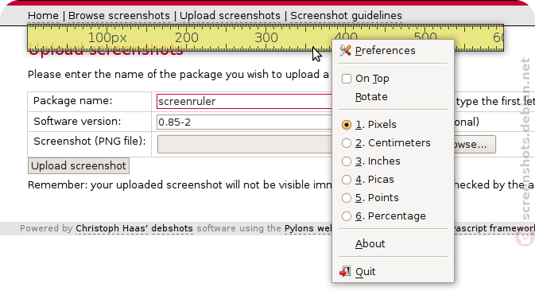Enable the On Top checkbox

tap(347, 79)
